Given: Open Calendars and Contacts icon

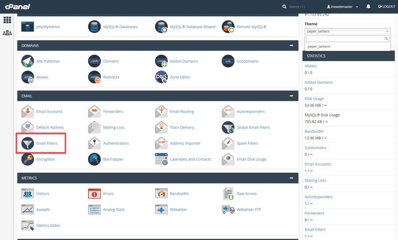Looking at the screenshot, I should (161, 159).
